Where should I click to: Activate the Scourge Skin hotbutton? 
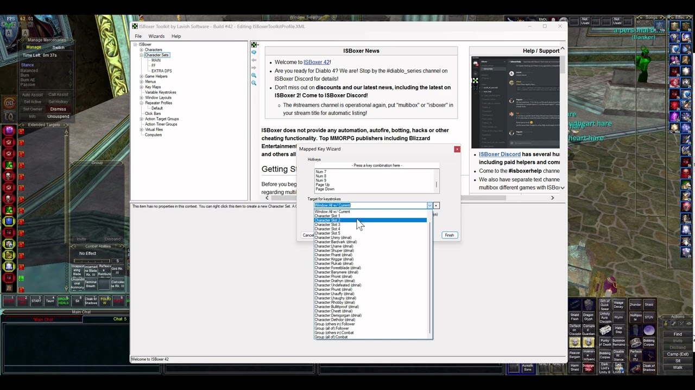tap(589, 367)
